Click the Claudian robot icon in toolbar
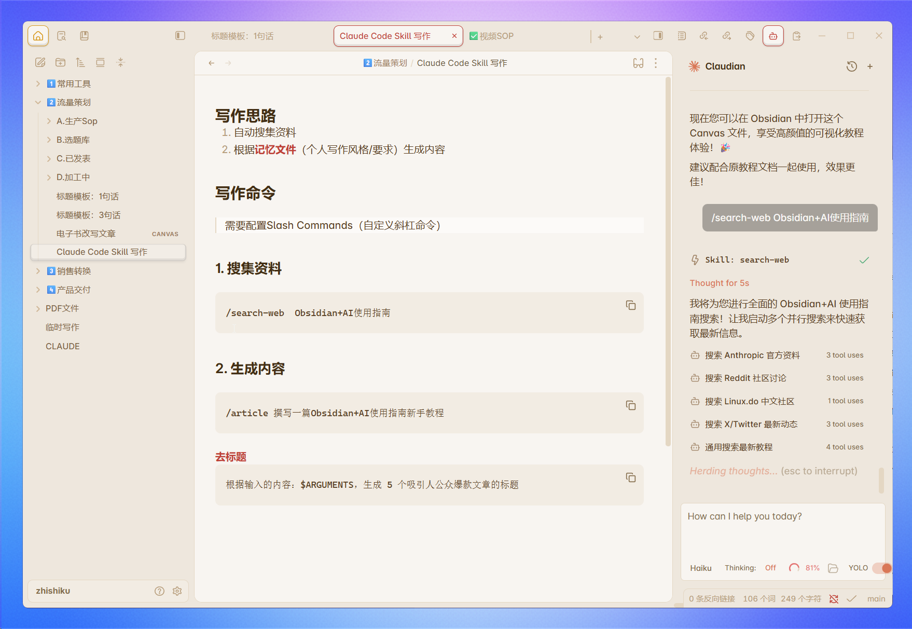This screenshot has width=912, height=629. tap(773, 36)
